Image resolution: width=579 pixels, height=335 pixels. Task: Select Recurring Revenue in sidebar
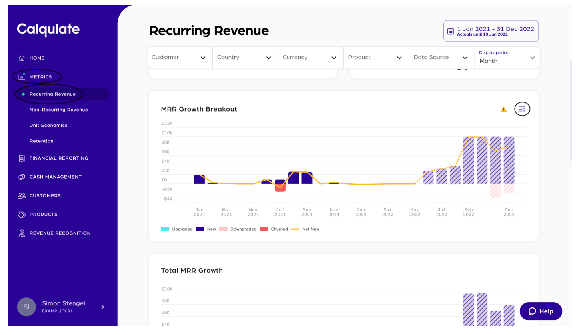click(x=52, y=94)
